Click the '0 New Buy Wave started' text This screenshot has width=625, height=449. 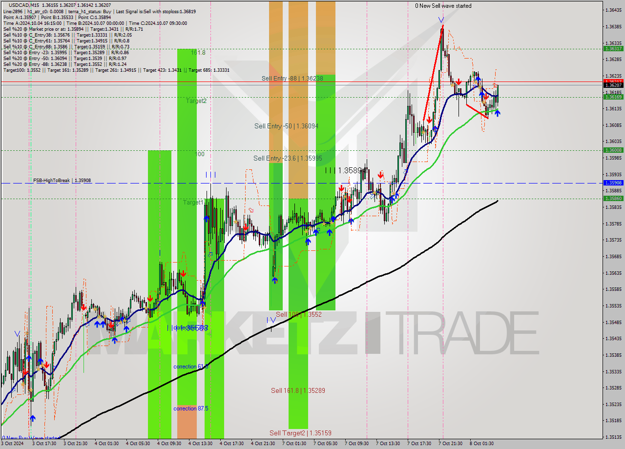coord(31,438)
